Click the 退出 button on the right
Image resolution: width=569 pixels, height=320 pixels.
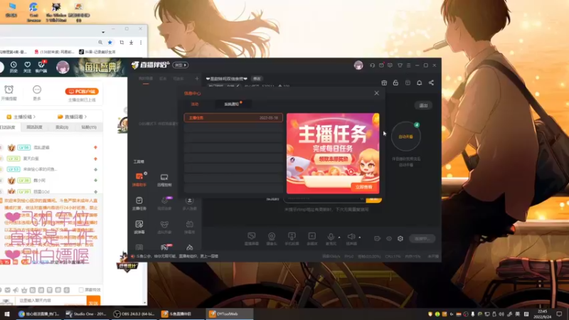pyautogui.click(x=423, y=105)
